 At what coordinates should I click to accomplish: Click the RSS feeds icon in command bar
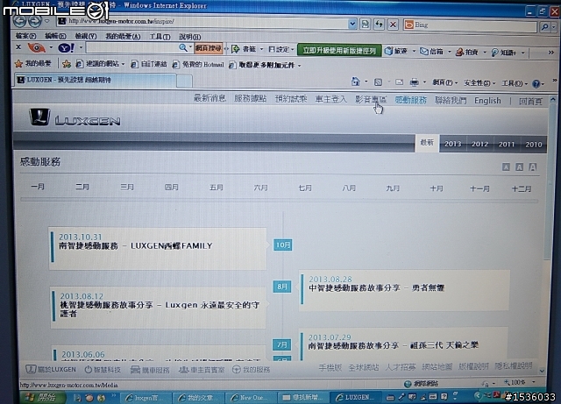(378, 82)
